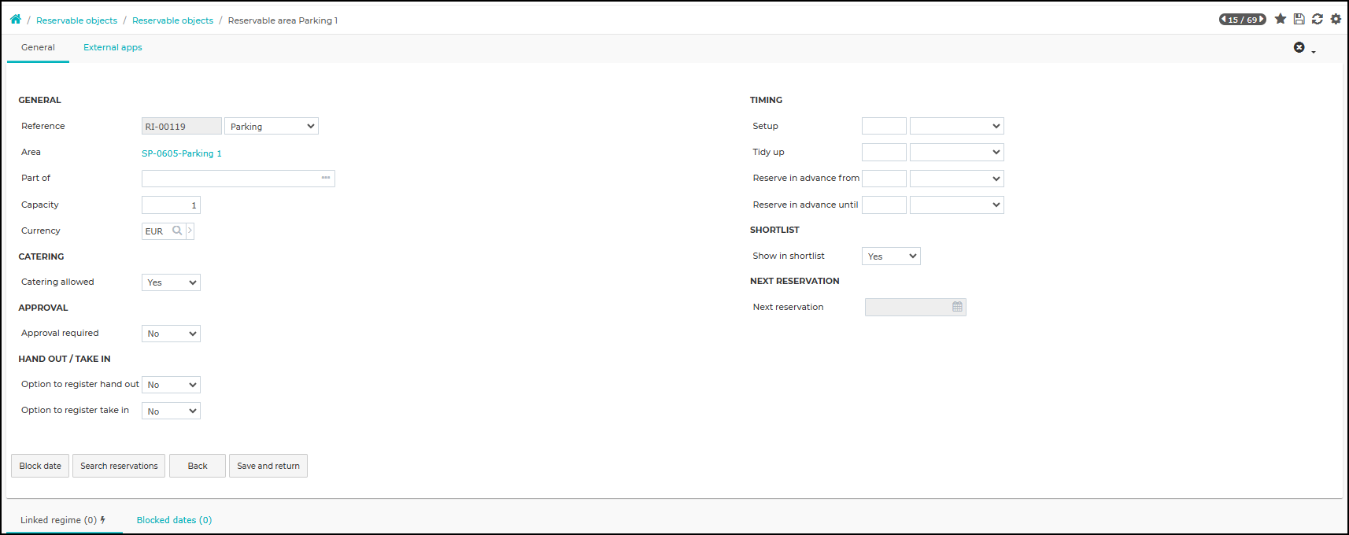1349x535 pixels.
Task: Open the Next reservation calendar picker
Action: point(957,307)
